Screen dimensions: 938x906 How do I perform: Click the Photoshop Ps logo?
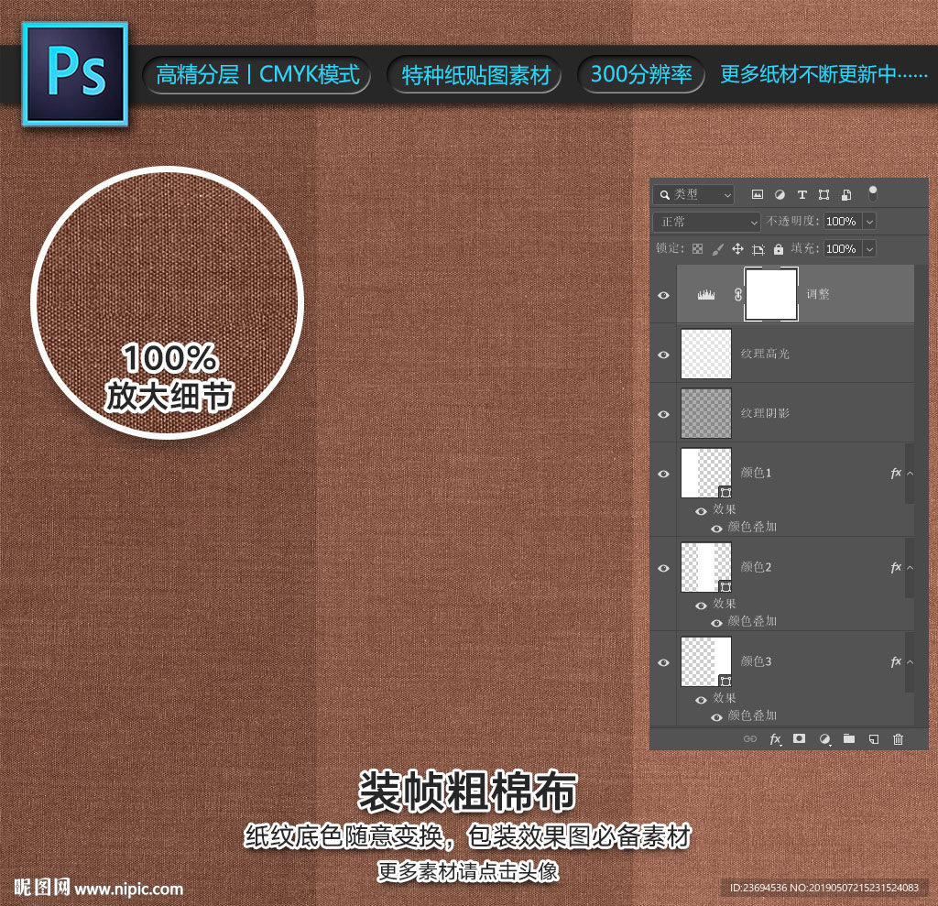[75, 74]
